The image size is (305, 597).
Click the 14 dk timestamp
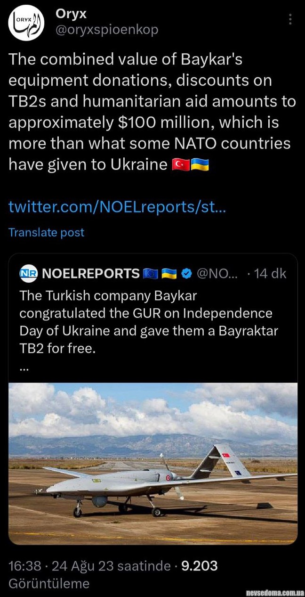tap(270, 273)
